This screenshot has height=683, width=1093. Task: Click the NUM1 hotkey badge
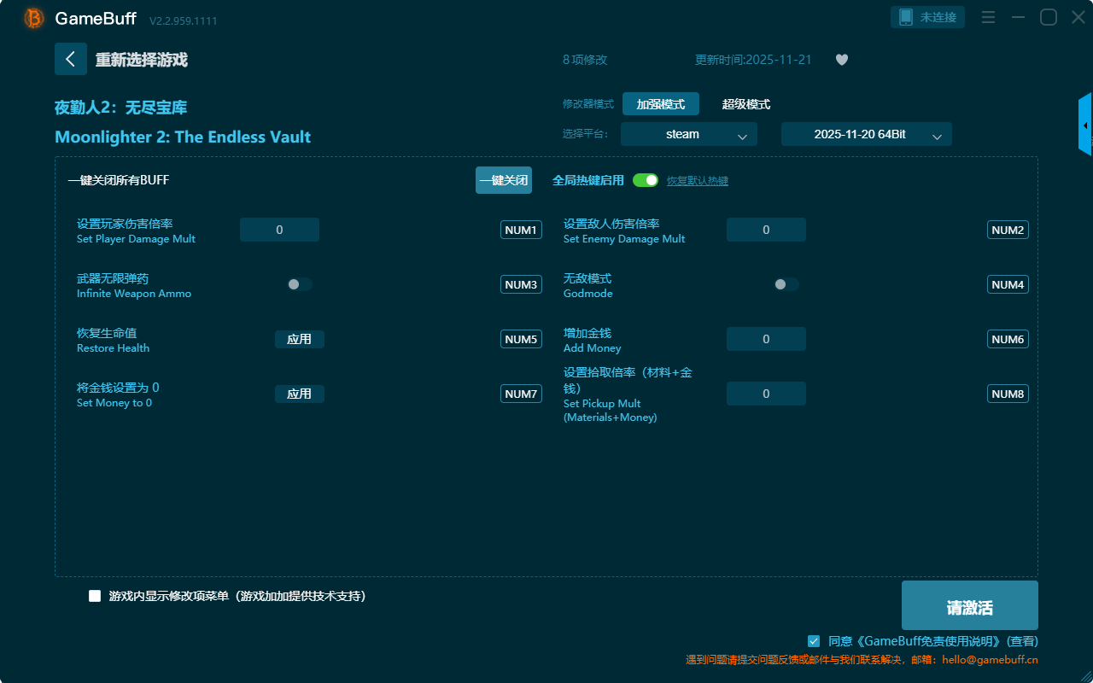coord(521,230)
